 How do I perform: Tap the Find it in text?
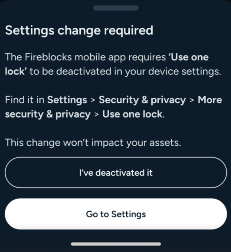point(25,100)
